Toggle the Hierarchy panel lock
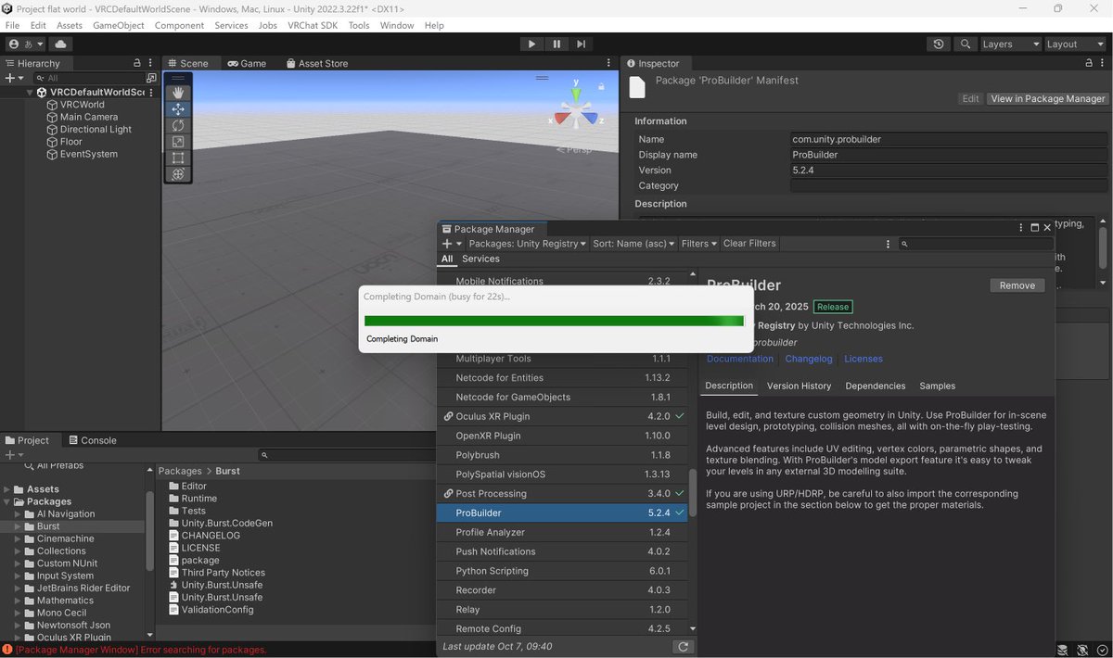This screenshot has height=658, width=1113. pos(137,63)
